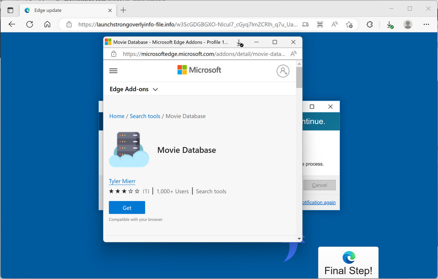The width and height of the screenshot is (438, 279).
Task: Click the Final Step Edge logo card
Action: tap(348, 262)
